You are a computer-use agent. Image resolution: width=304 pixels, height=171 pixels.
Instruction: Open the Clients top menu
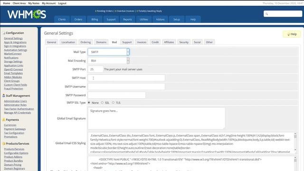pos(62,19)
